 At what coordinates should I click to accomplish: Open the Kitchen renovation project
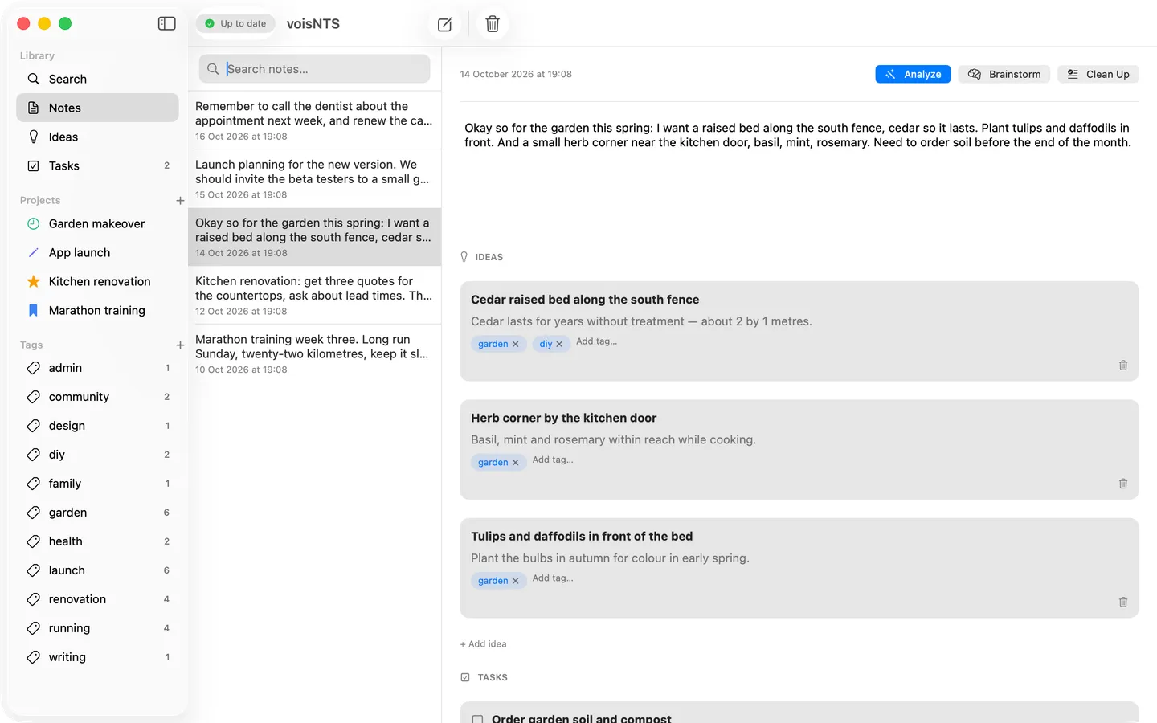pyautogui.click(x=97, y=281)
